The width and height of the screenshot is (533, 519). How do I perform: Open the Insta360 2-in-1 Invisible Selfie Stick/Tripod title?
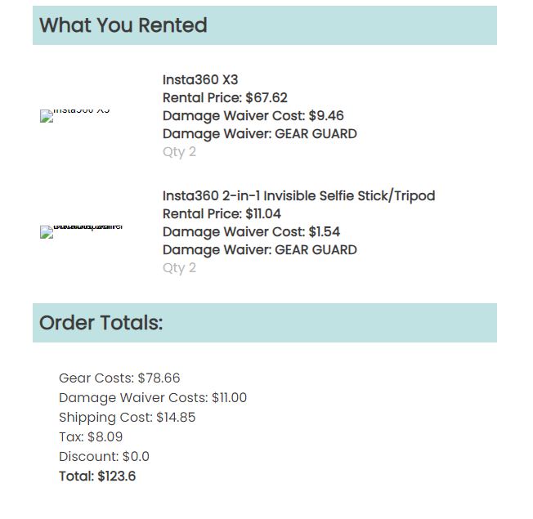[x=299, y=196]
